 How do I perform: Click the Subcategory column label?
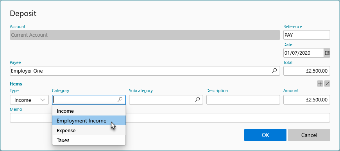(141, 91)
